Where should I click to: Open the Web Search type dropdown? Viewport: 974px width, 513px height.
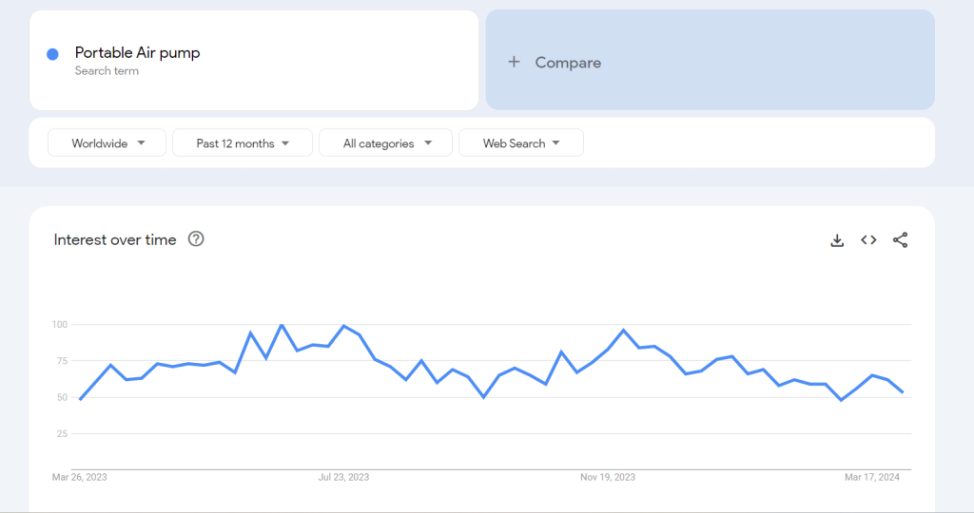point(521,143)
